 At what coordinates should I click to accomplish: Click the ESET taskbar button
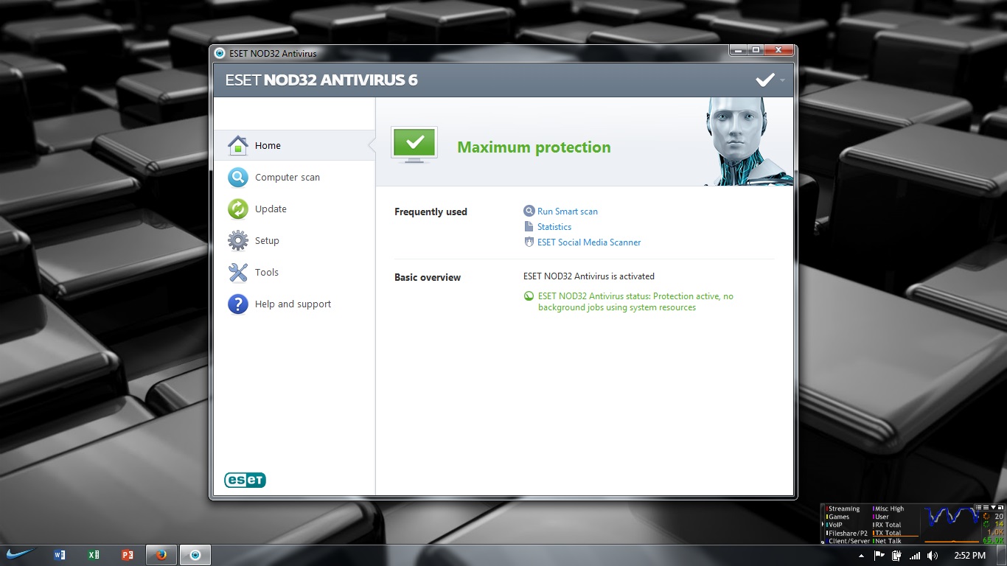[195, 555]
